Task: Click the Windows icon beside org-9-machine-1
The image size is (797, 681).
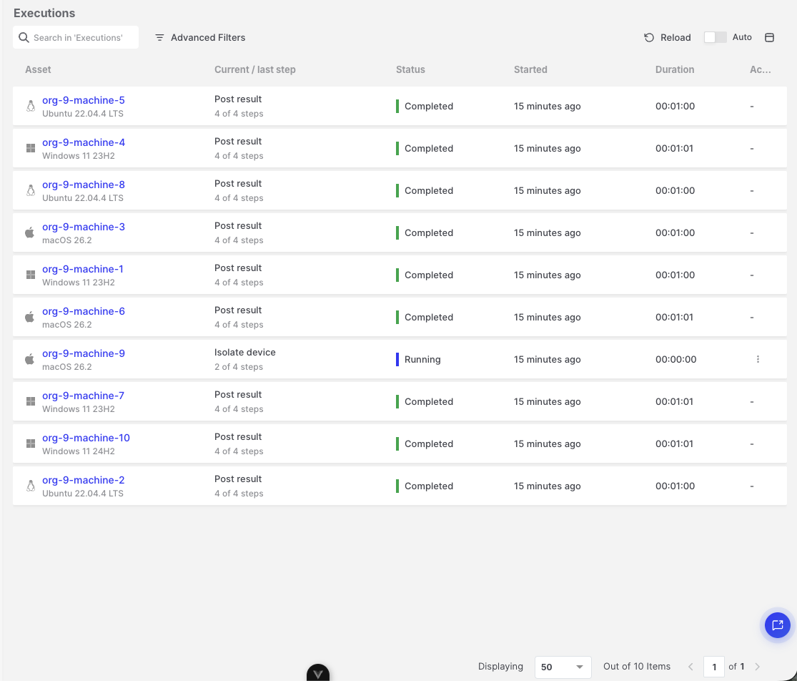Action: coord(31,275)
